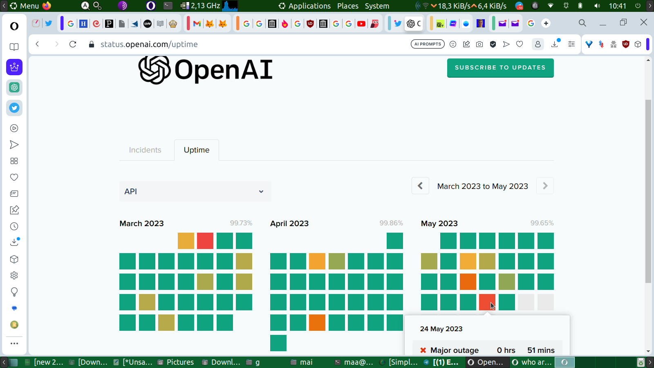Open the bookmarks heart icon in sidebar
This screenshot has width=654, height=368.
click(x=14, y=177)
